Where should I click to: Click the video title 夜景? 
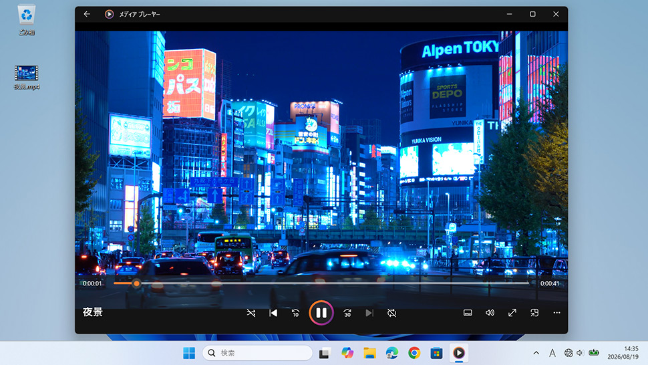coord(93,312)
